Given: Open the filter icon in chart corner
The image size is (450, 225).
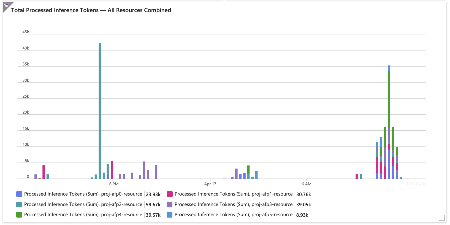Looking at the screenshot, I should point(7,5).
